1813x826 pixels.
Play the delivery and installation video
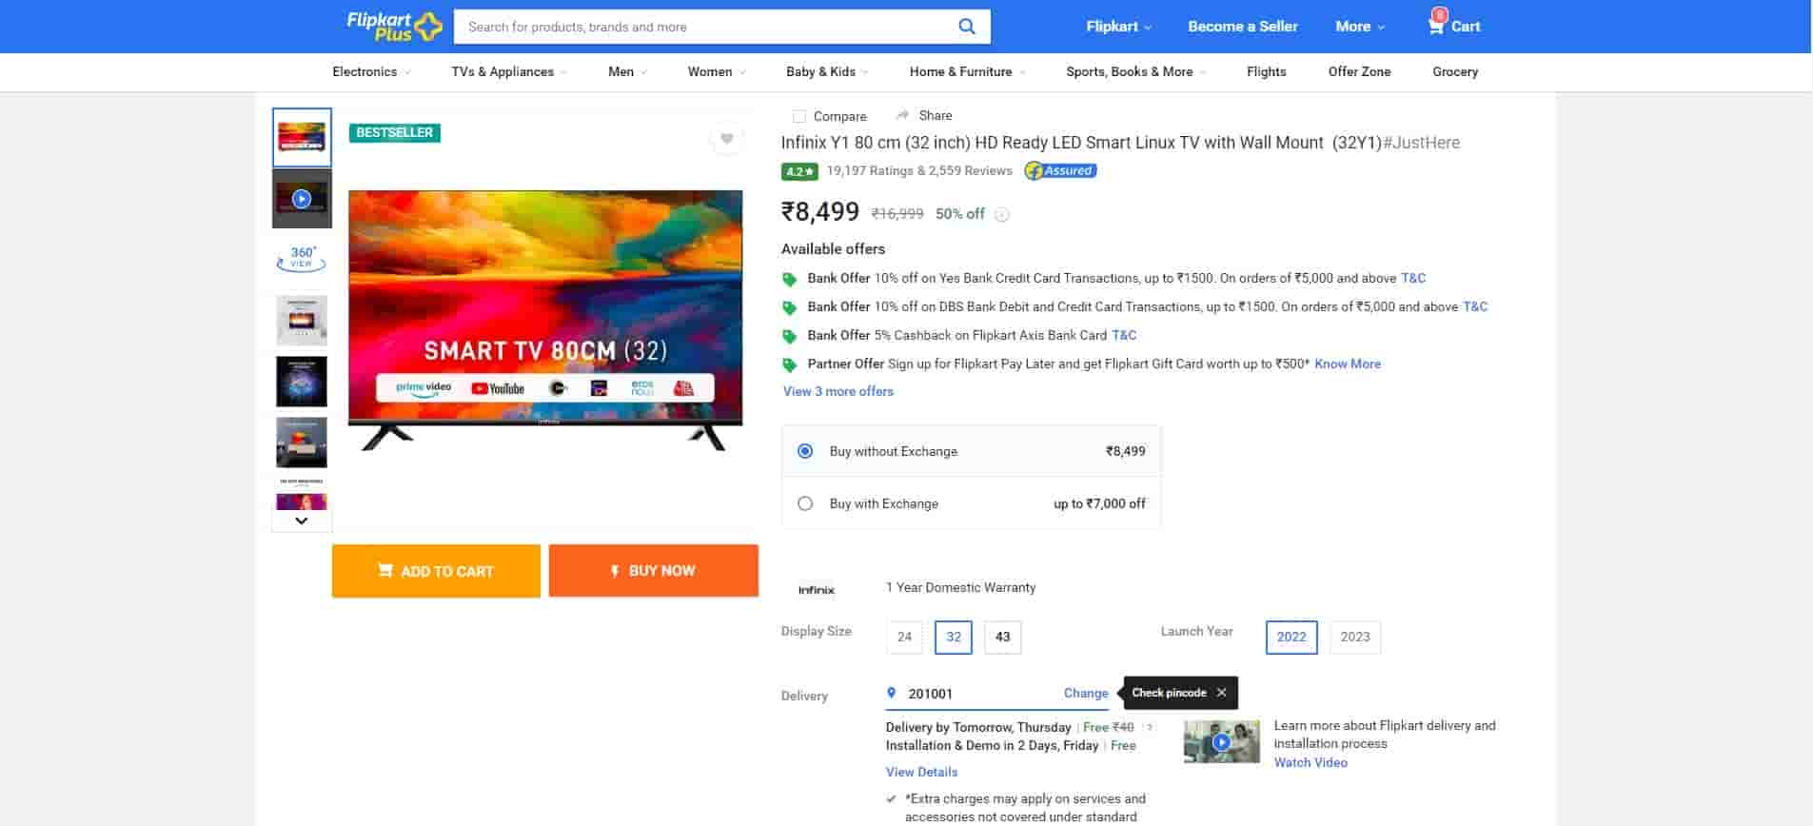[x=1221, y=742]
